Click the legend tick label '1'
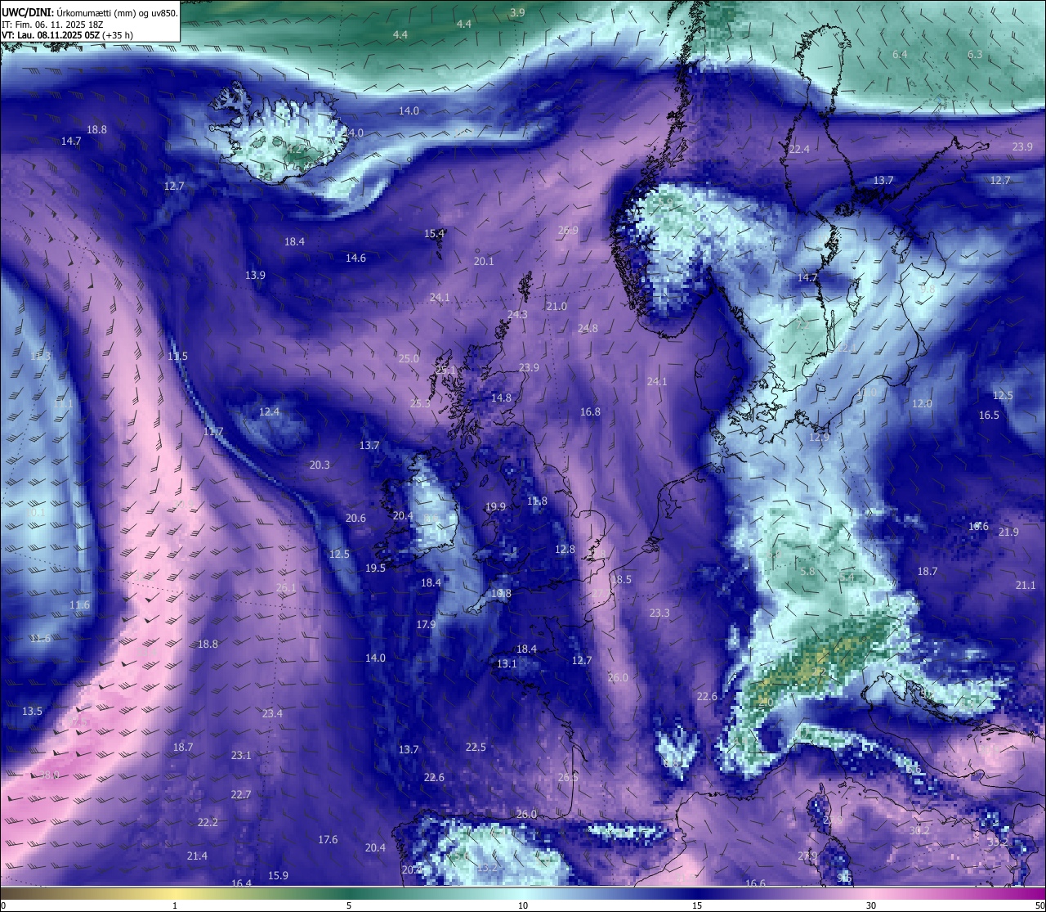 click(x=175, y=905)
